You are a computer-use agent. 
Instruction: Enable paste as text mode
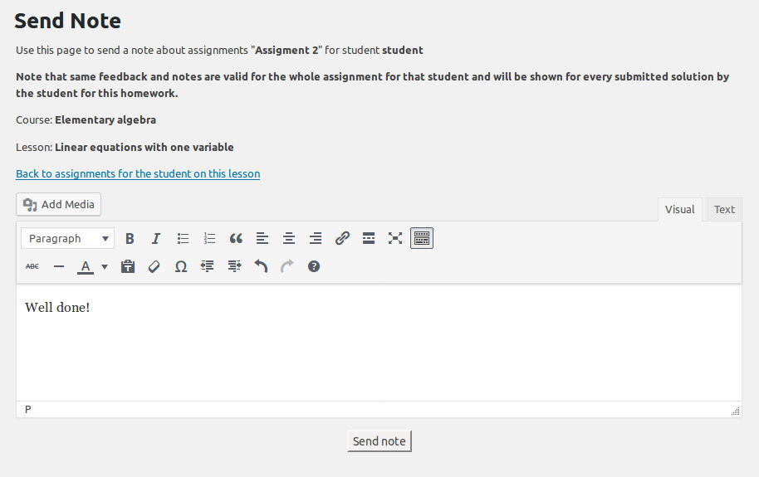point(128,267)
